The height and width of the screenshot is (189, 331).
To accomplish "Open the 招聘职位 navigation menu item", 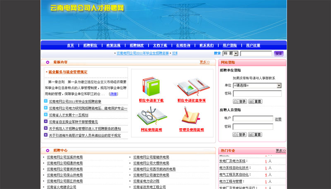I will click(90, 45).
